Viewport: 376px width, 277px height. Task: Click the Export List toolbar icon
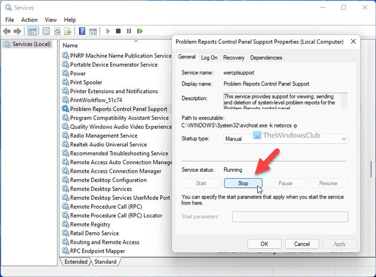[x=68, y=31]
